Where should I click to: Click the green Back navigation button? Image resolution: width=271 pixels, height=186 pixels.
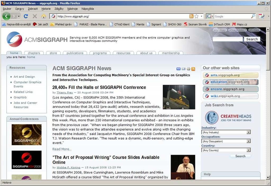(7, 16)
